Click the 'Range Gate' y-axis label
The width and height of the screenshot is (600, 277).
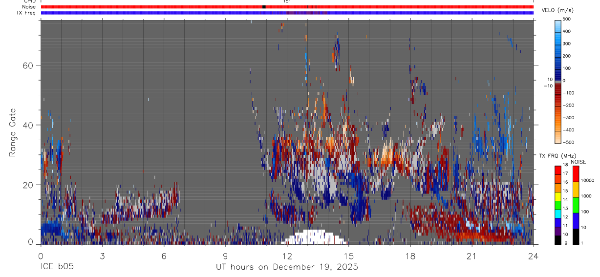tap(12, 132)
